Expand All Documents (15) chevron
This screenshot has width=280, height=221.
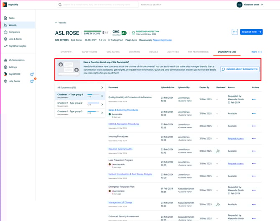[x=102, y=88]
